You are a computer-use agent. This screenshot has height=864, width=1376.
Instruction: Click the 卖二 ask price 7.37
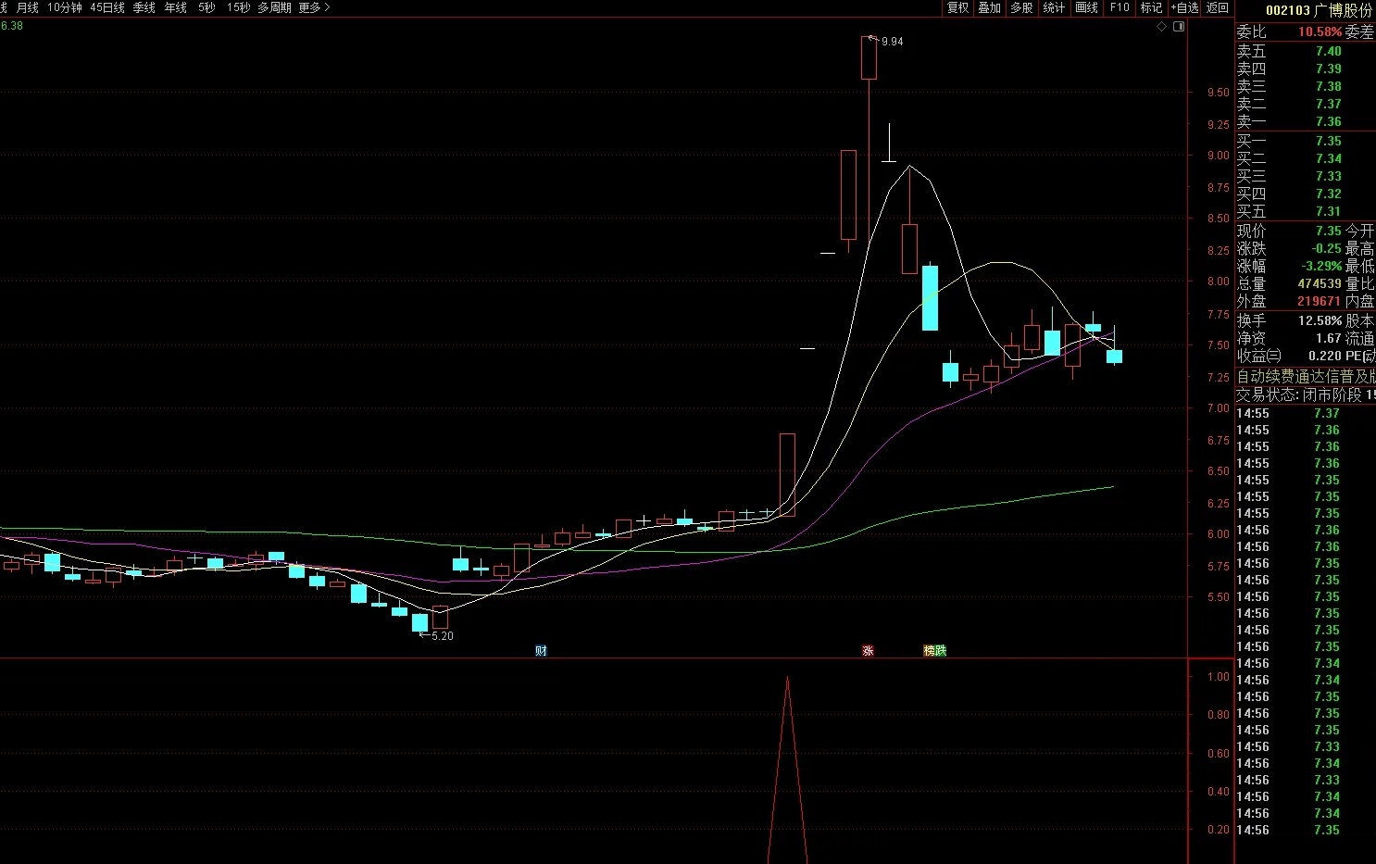click(1328, 104)
